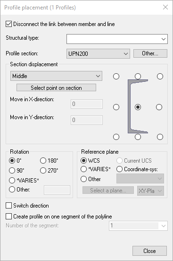Choose Coordinate-sys reference plane
This screenshot has height=261, width=173.
119,169
